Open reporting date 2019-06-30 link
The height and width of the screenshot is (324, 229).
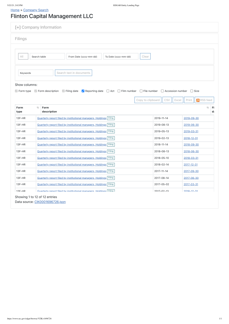click(191, 125)
